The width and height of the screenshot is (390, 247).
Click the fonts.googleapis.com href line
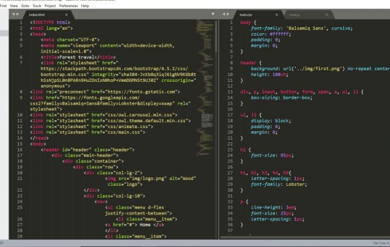pyautogui.click(x=84, y=97)
